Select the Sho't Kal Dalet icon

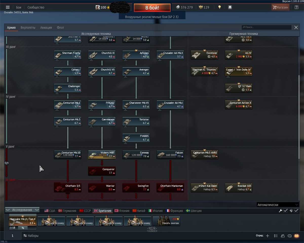coord(204,188)
